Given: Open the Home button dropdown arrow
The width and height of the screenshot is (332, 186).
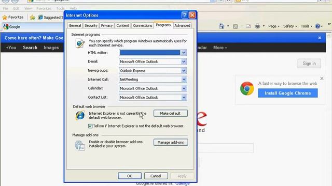Looking at the screenshot, I should click(x=228, y=26).
